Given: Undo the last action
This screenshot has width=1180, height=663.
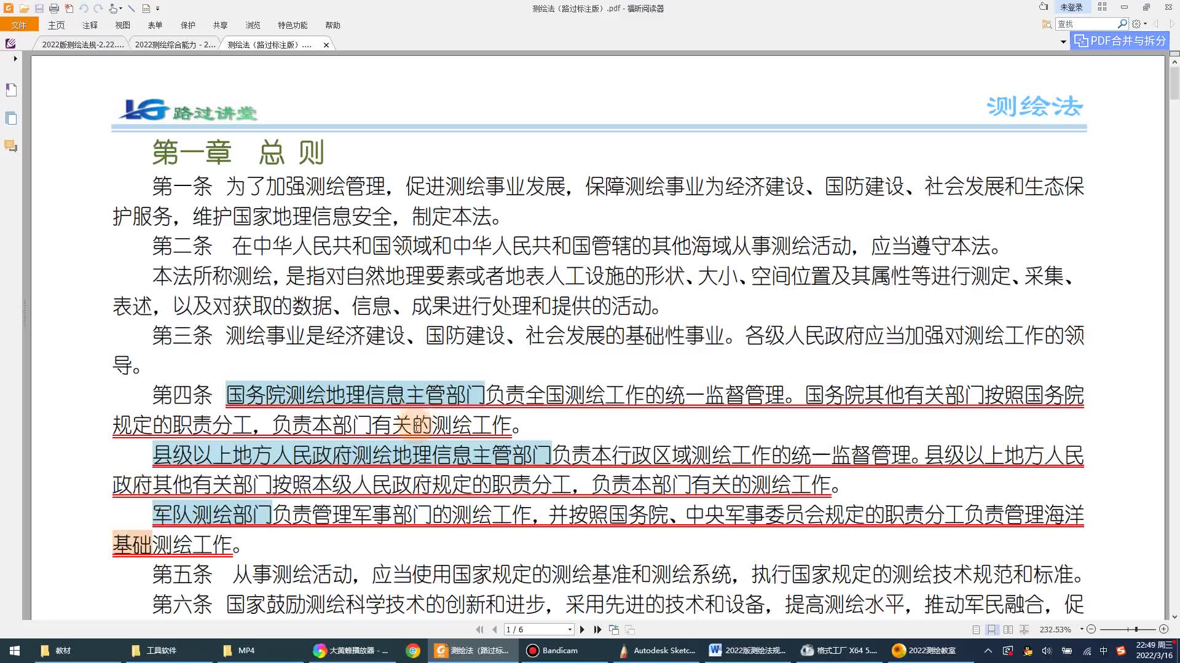Looking at the screenshot, I should click(84, 9).
